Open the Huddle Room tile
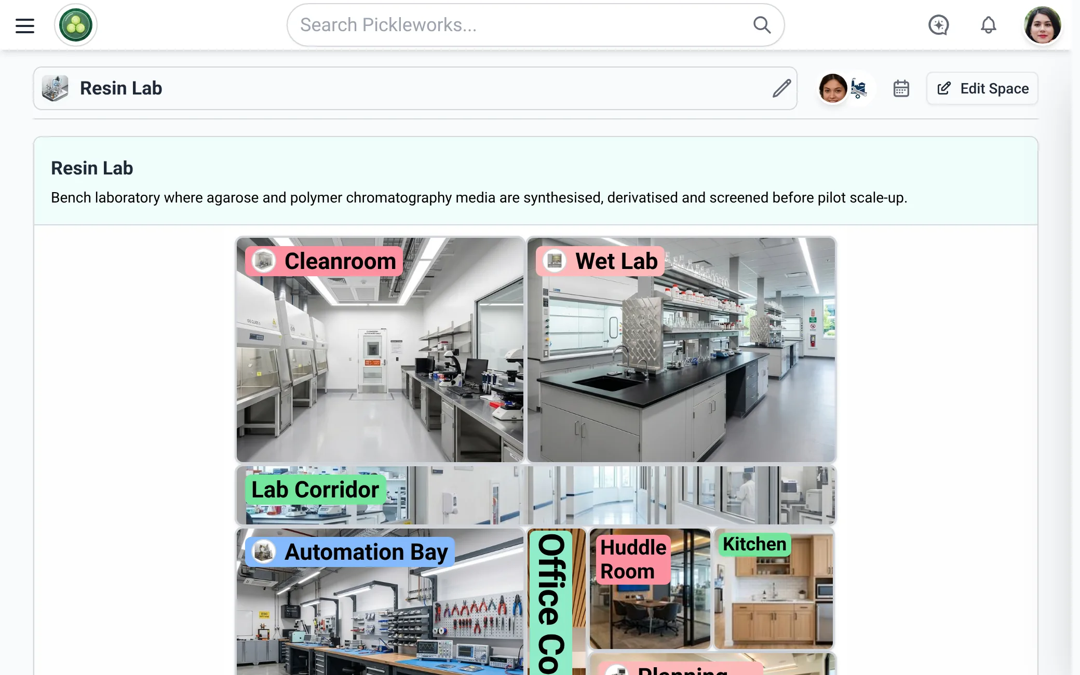 pyautogui.click(x=650, y=589)
